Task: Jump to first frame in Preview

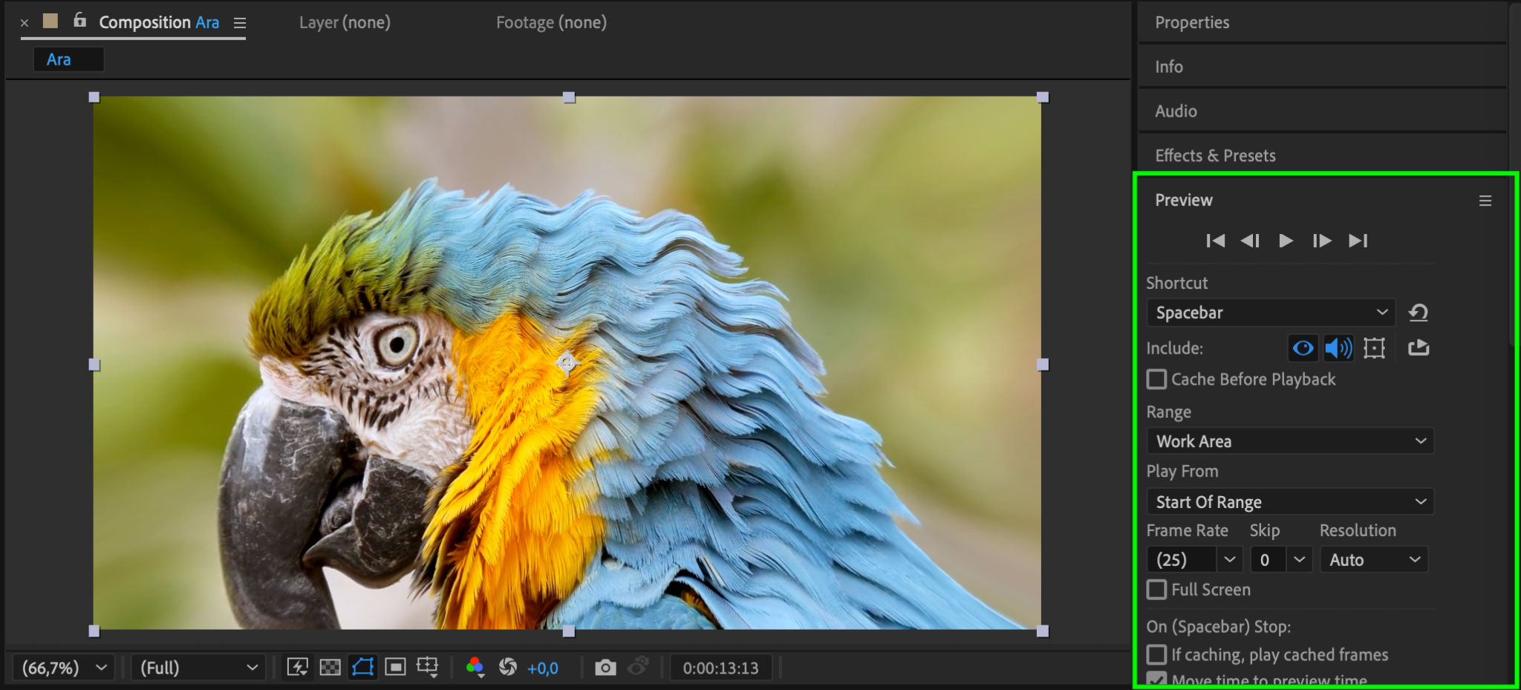Action: 1215,241
